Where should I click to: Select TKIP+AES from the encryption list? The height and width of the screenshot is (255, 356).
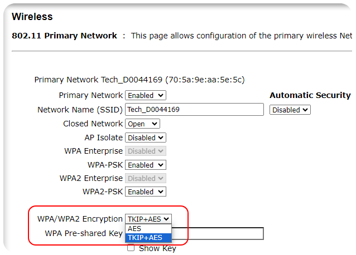click(148, 238)
